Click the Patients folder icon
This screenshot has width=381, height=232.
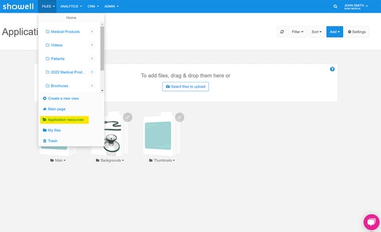click(x=48, y=58)
